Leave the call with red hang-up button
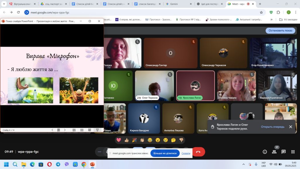 198,152
